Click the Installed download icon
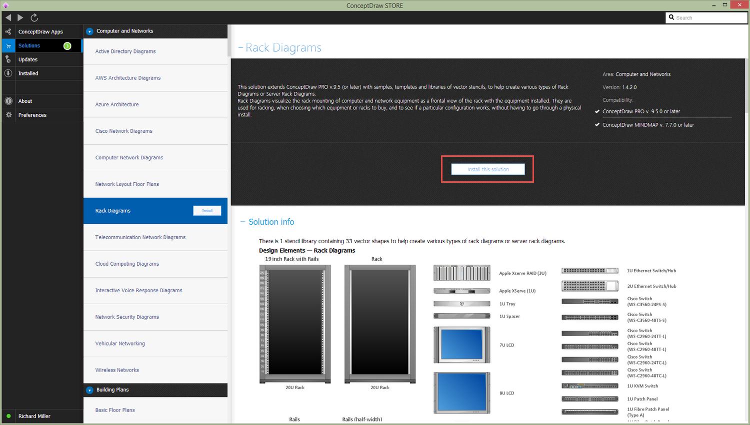 [x=8, y=73]
